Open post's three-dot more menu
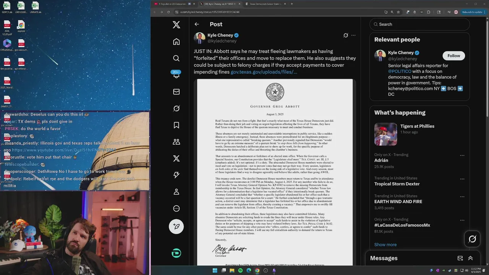Image resolution: width=489 pixels, height=275 pixels. pyautogui.click(x=353, y=35)
